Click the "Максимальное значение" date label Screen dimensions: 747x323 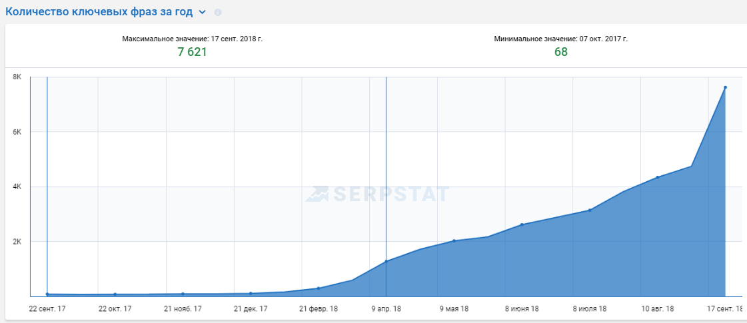193,39
